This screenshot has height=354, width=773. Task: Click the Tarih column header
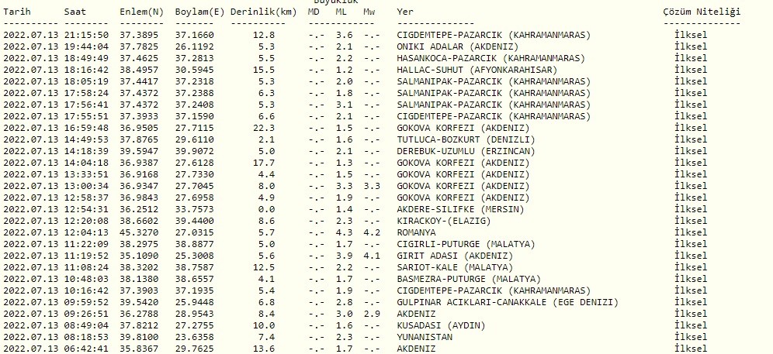[19, 13]
